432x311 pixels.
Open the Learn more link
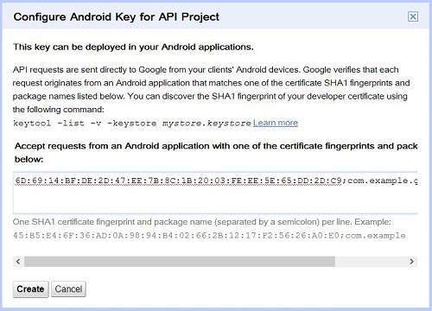pos(276,123)
